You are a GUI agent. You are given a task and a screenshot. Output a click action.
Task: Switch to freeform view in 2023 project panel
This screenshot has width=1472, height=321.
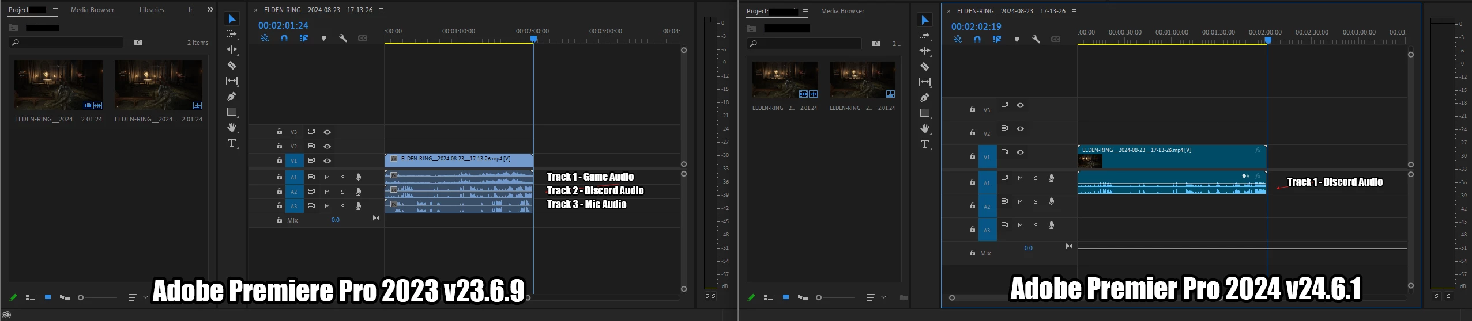[65, 297]
